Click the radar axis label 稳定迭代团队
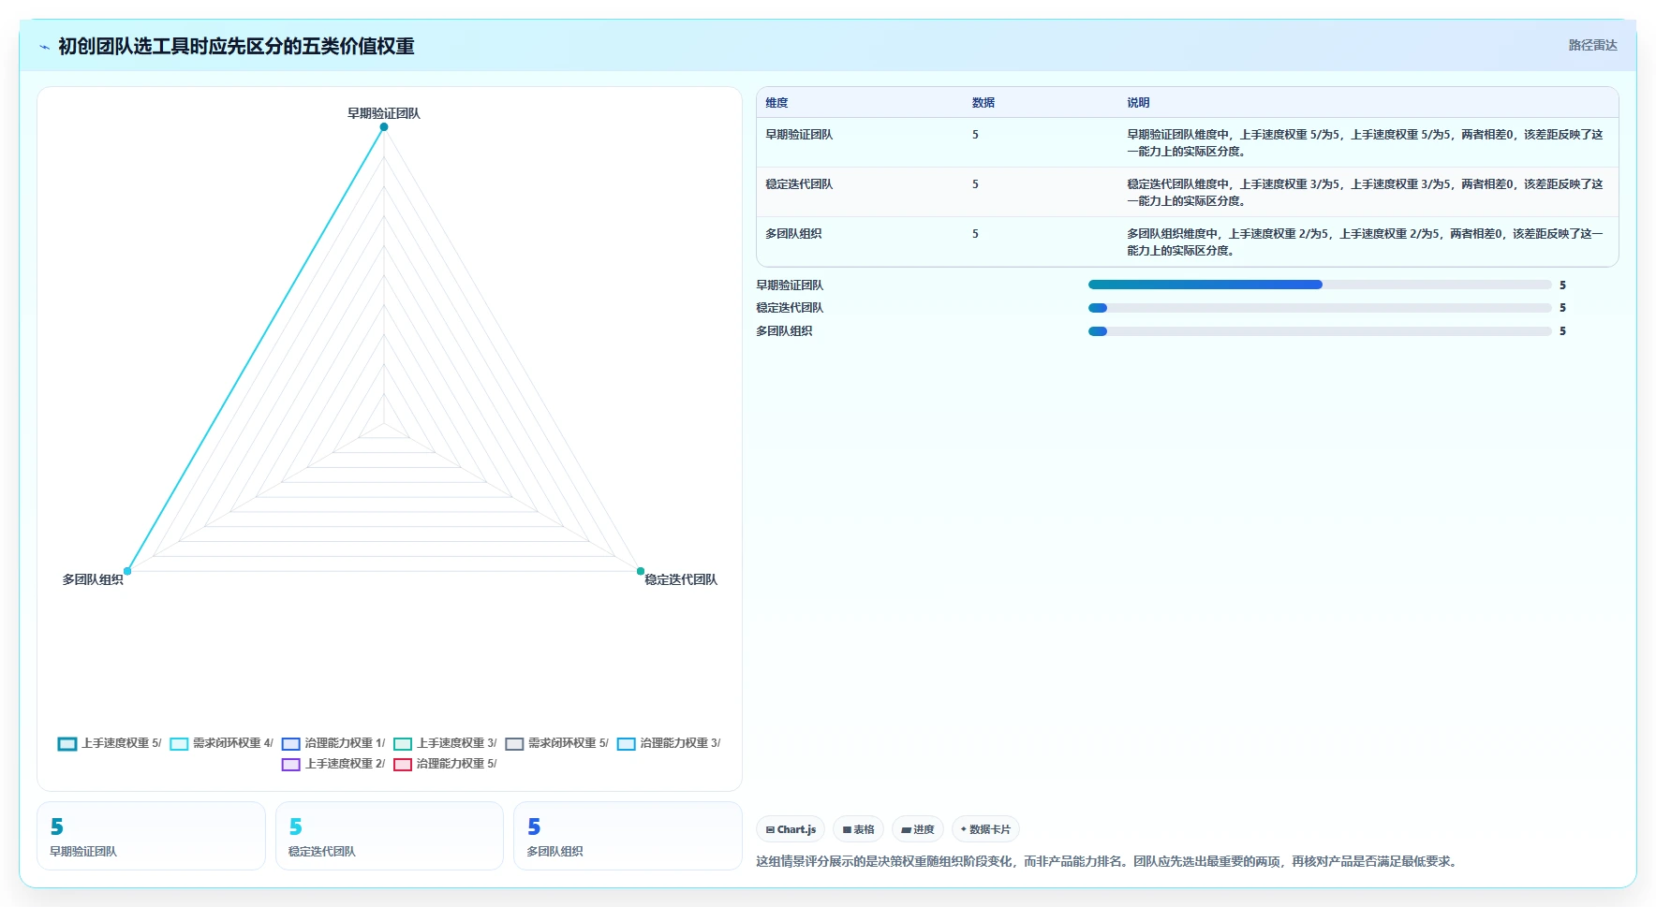Viewport: 1656px width, 907px height. 681,579
